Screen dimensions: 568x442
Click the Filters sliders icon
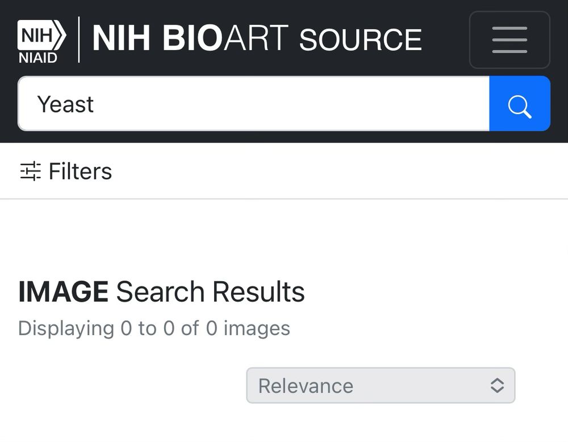[31, 171]
